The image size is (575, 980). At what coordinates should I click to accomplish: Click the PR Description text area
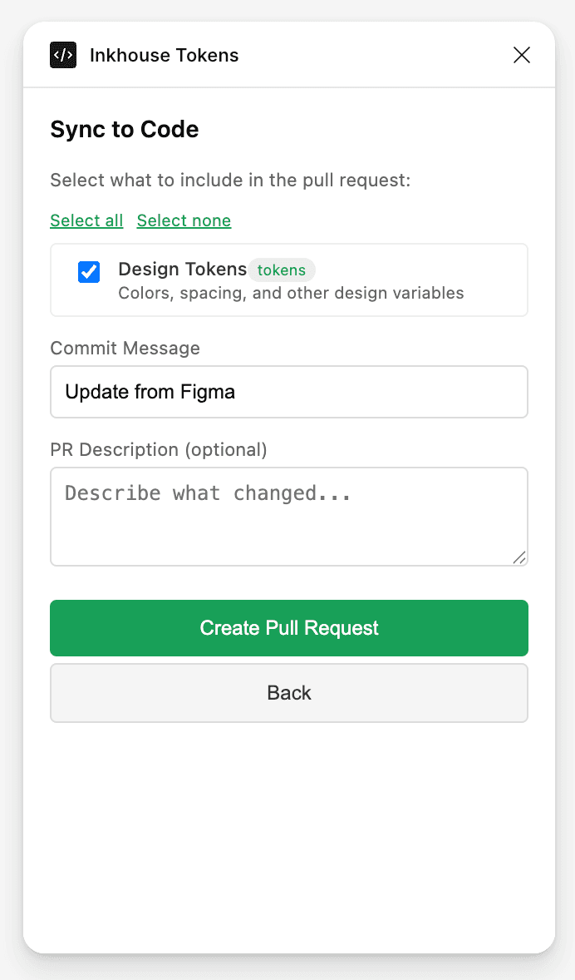tap(288, 516)
